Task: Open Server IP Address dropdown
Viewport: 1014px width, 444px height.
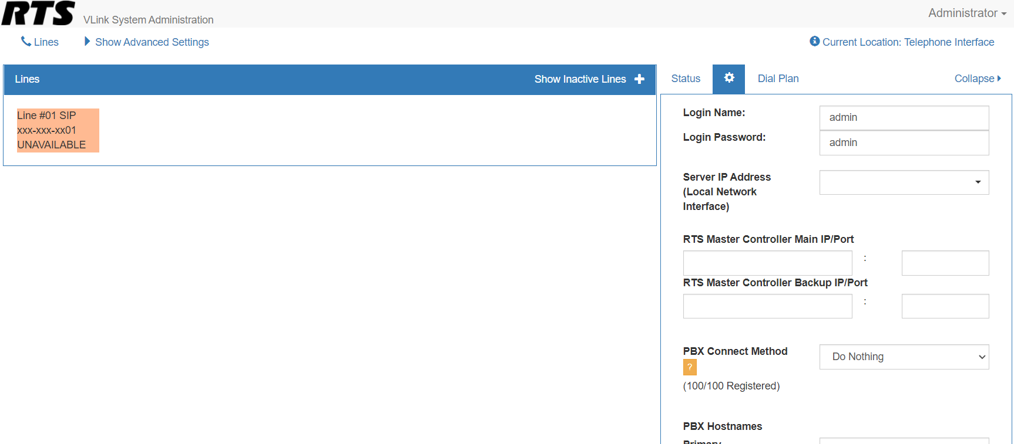Action: click(x=904, y=182)
